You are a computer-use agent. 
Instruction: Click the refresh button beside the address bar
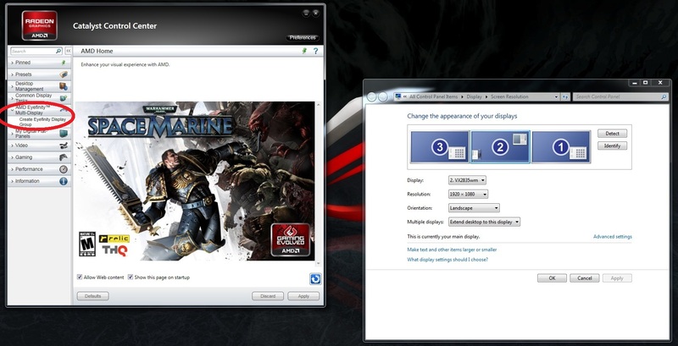[x=565, y=97]
